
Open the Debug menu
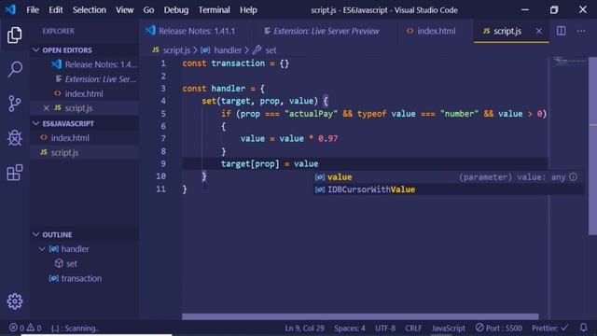[176, 10]
